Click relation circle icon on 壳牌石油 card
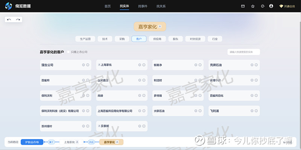Viewport: 301px width, 150px height. pyautogui.click(x=252, y=65)
